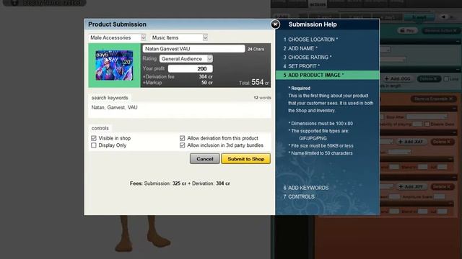The image size is (462, 259).
Task: Open the General Audience rating dropdown
Action: point(186,59)
